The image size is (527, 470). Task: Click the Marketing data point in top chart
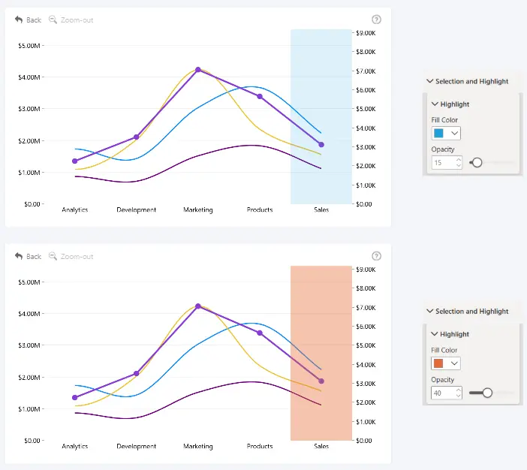(198, 70)
